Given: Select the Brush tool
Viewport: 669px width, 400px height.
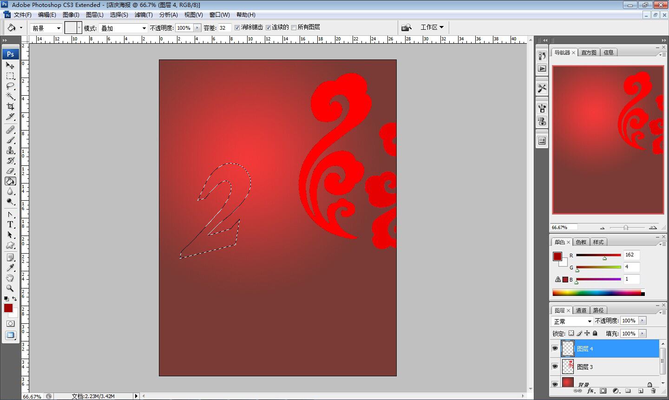Looking at the screenshot, I should [x=10, y=140].
